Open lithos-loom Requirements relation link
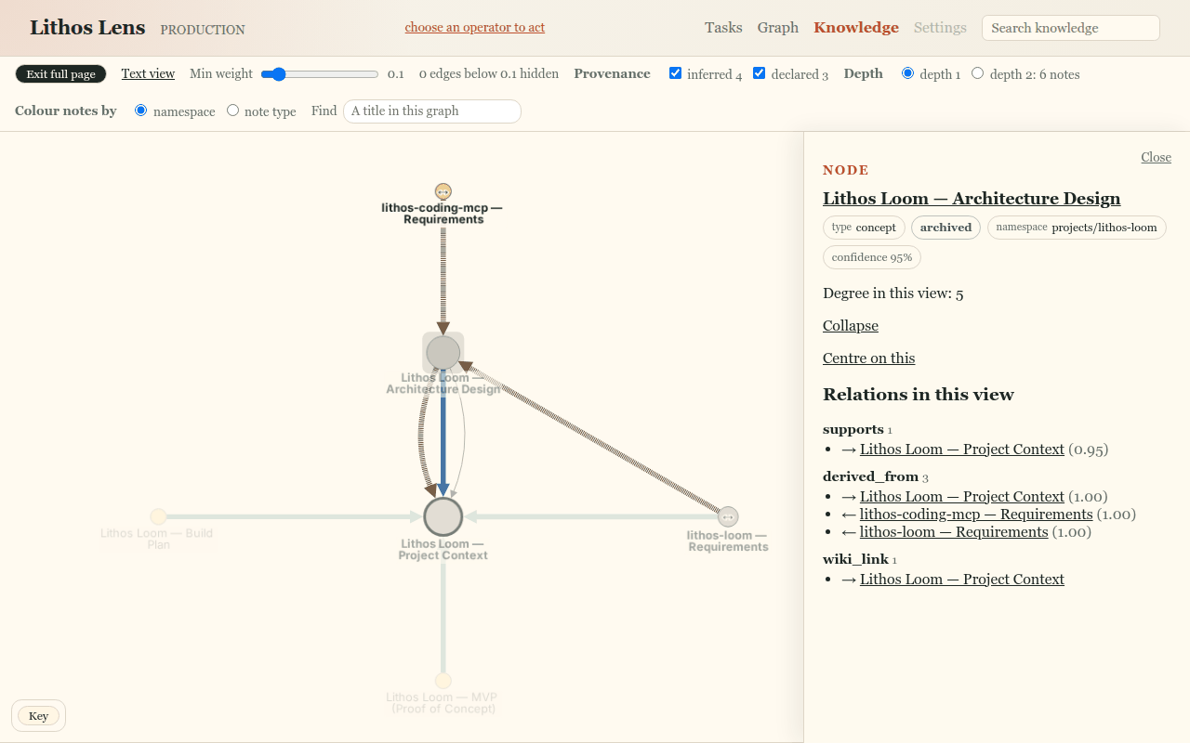Viewport: 1190px width, 743px height. pos(954,532)
